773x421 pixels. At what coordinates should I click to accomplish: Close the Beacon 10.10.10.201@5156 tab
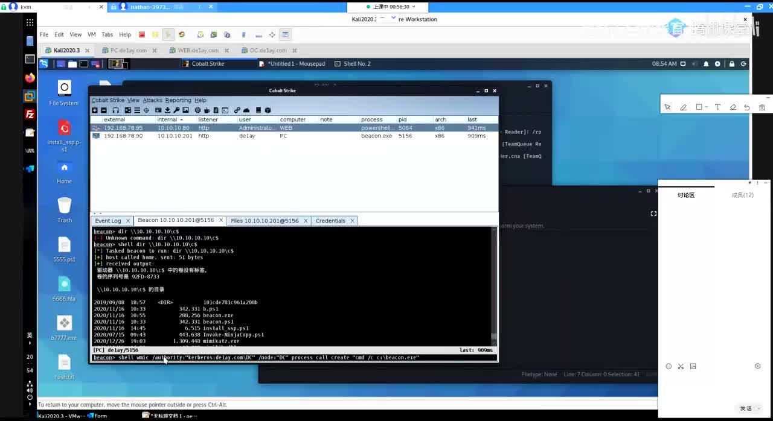coord(221,221)
